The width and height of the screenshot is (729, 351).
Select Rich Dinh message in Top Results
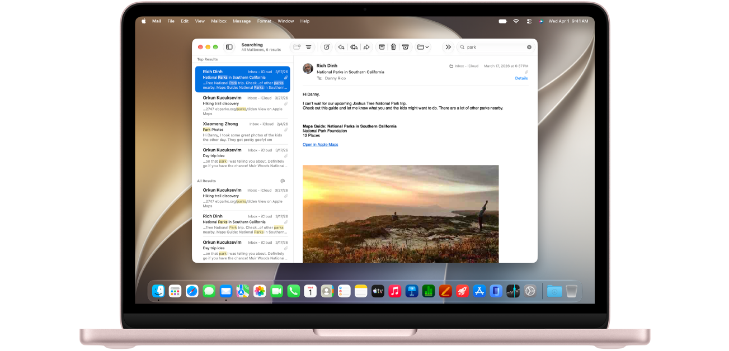click(243, 79)
